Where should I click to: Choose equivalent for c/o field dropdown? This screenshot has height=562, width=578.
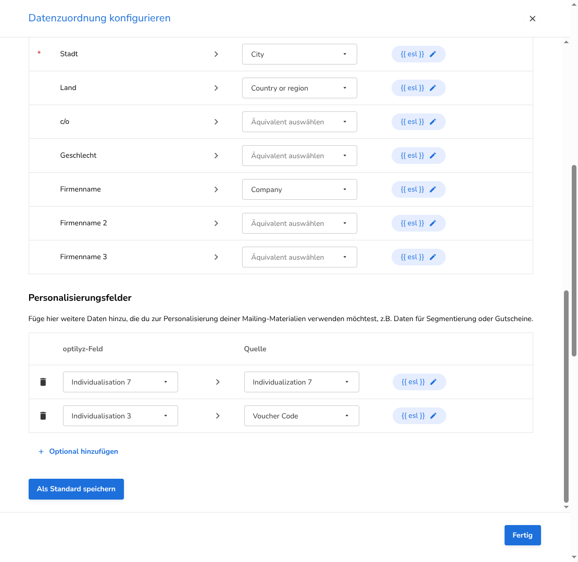[299, 122]
